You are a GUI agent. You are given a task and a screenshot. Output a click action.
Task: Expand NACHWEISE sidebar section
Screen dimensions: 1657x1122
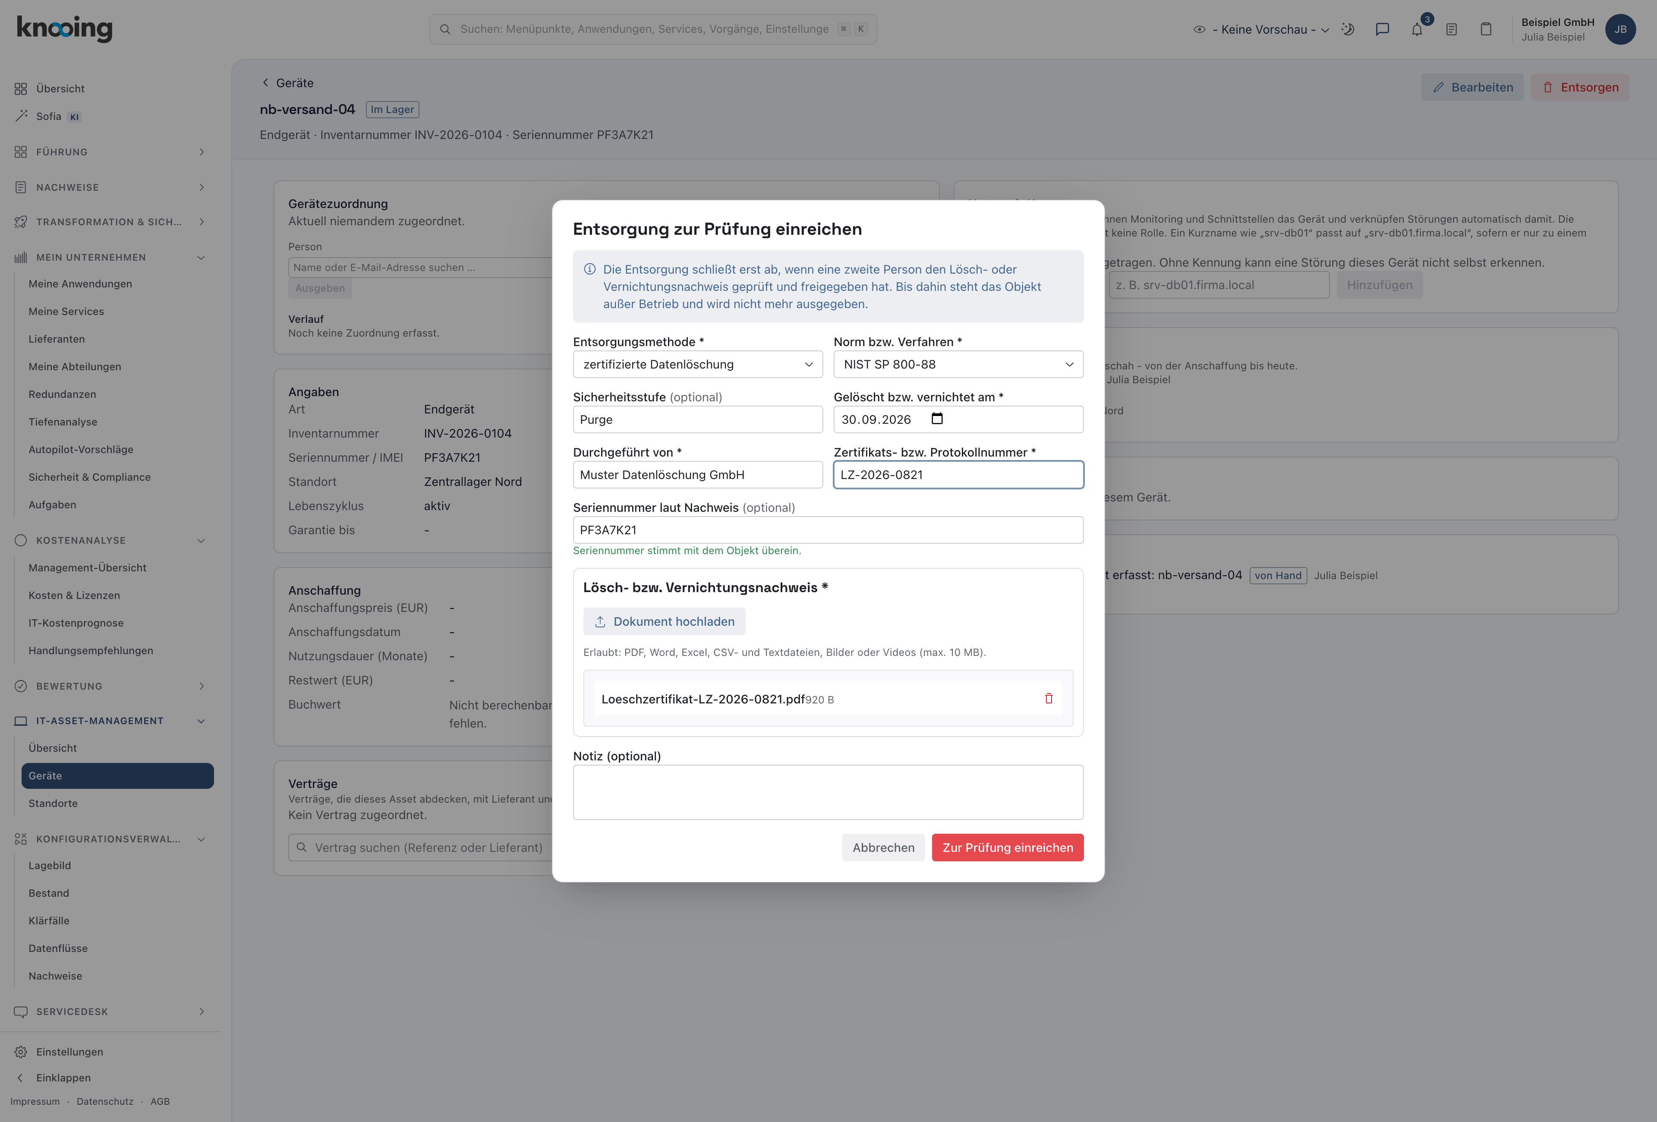pyautogui.click(x=110, y=187)
